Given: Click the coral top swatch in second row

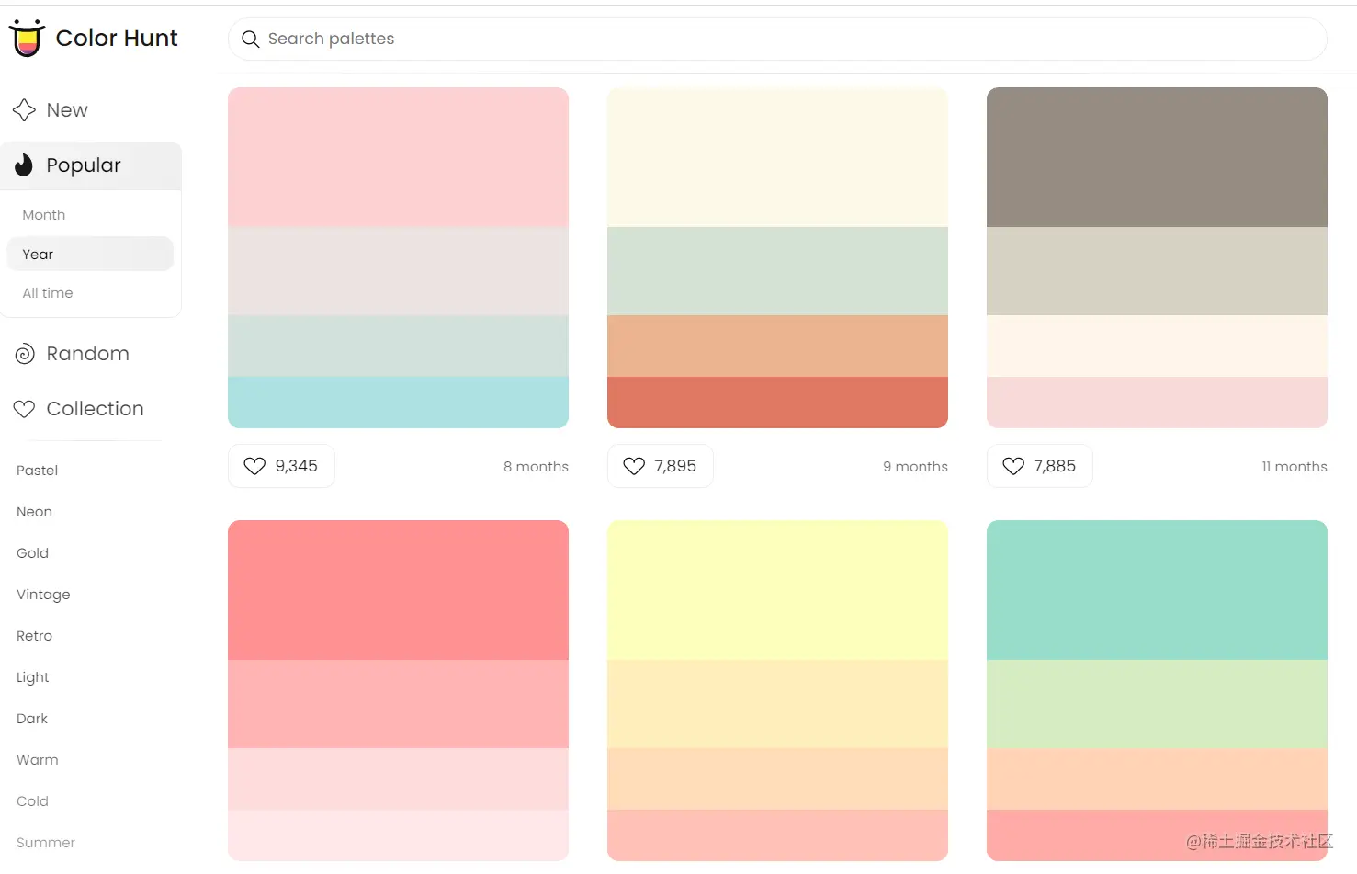Looking at the screenshot, I should tap(398, 590).
